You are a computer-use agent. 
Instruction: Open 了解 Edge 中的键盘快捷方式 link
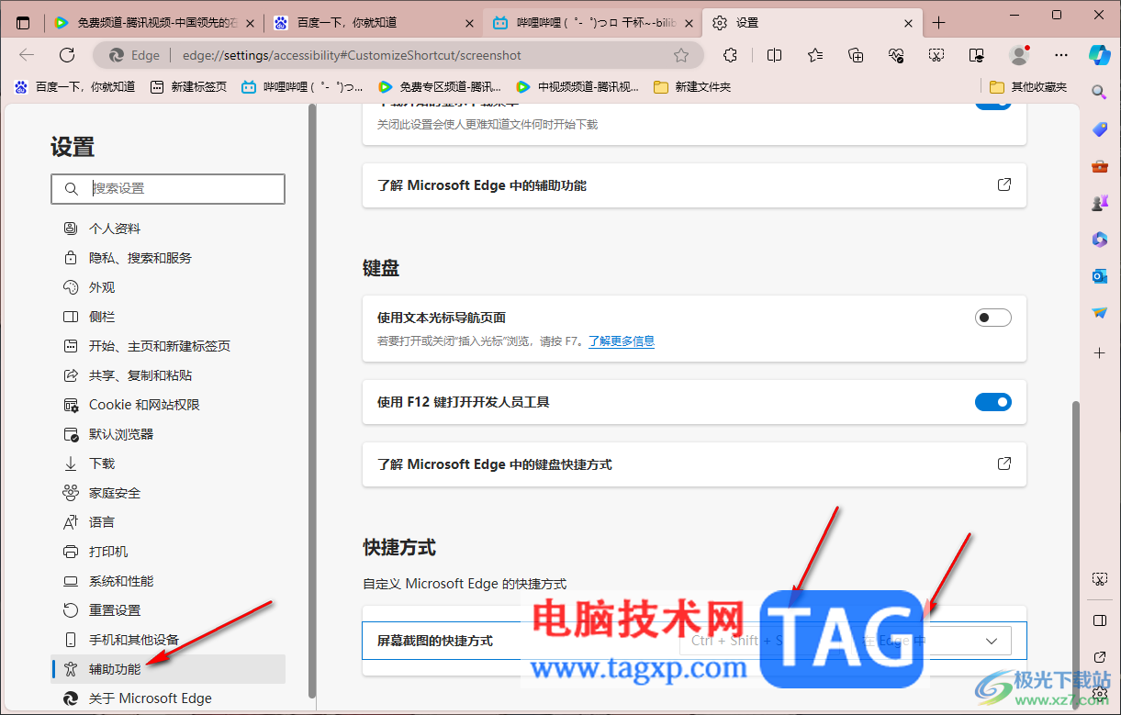click(694, 464)
